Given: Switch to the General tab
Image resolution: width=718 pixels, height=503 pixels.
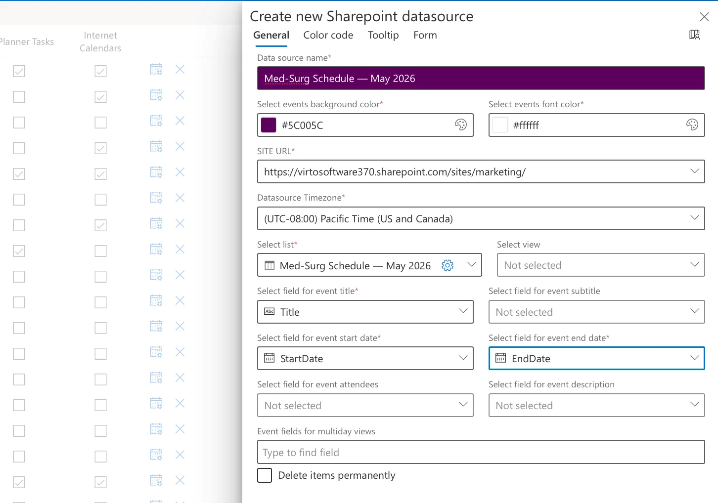Looking at the screenshot, I should 271,35.
